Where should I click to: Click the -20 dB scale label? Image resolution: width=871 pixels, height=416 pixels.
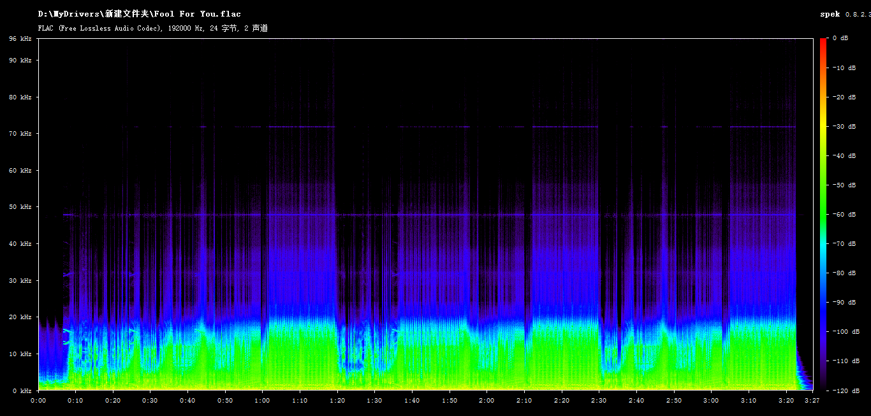843,97
